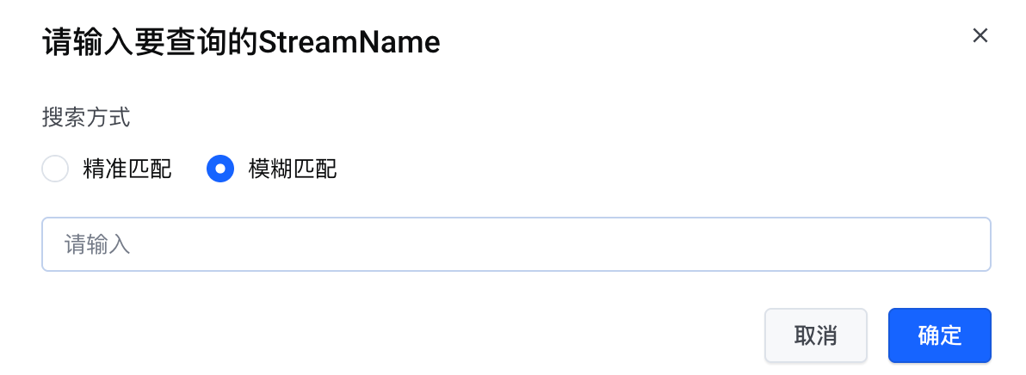Place cursor in the StreamName search box
The height and width of the screenshot is (375, 1026).
tap(516, 244)
